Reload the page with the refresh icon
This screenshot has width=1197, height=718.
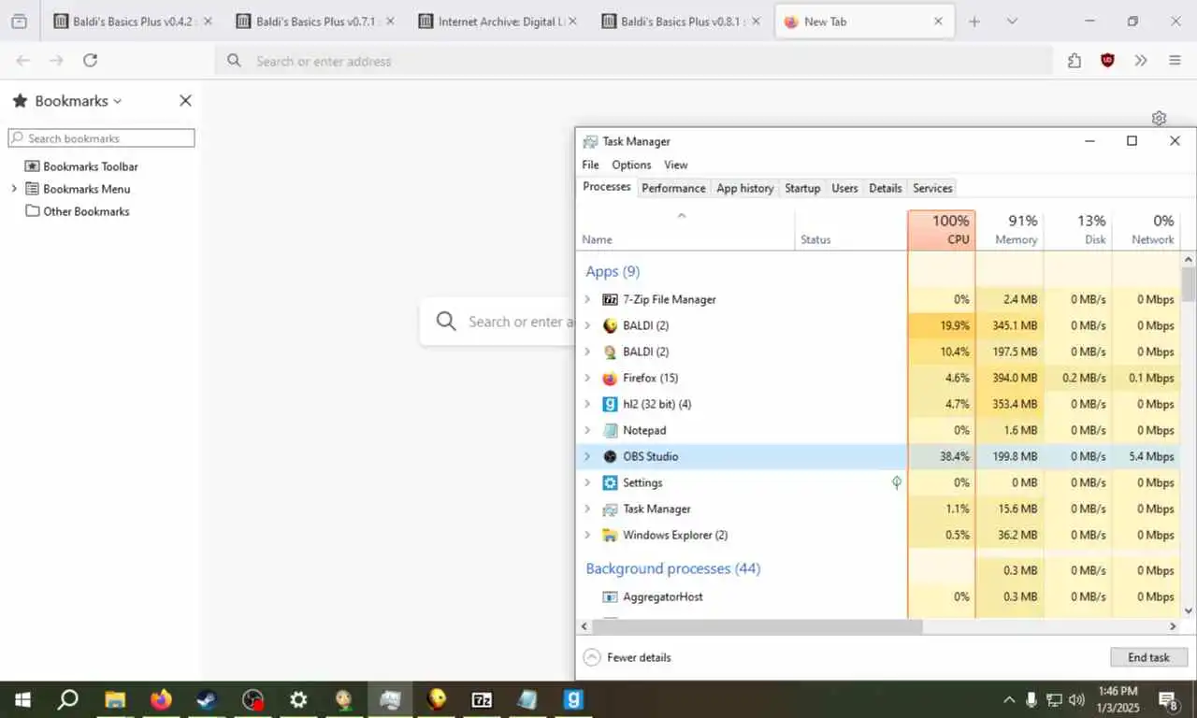90,61
